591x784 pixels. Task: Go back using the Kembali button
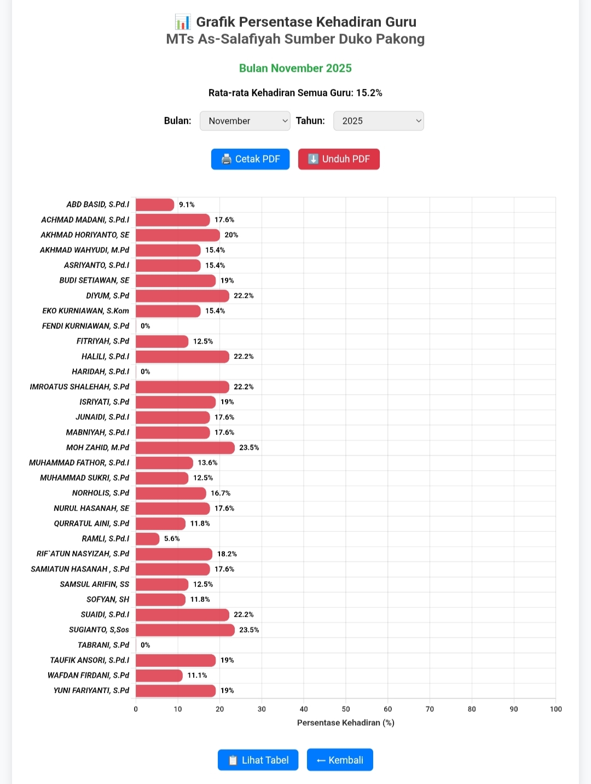pos(340,760)
